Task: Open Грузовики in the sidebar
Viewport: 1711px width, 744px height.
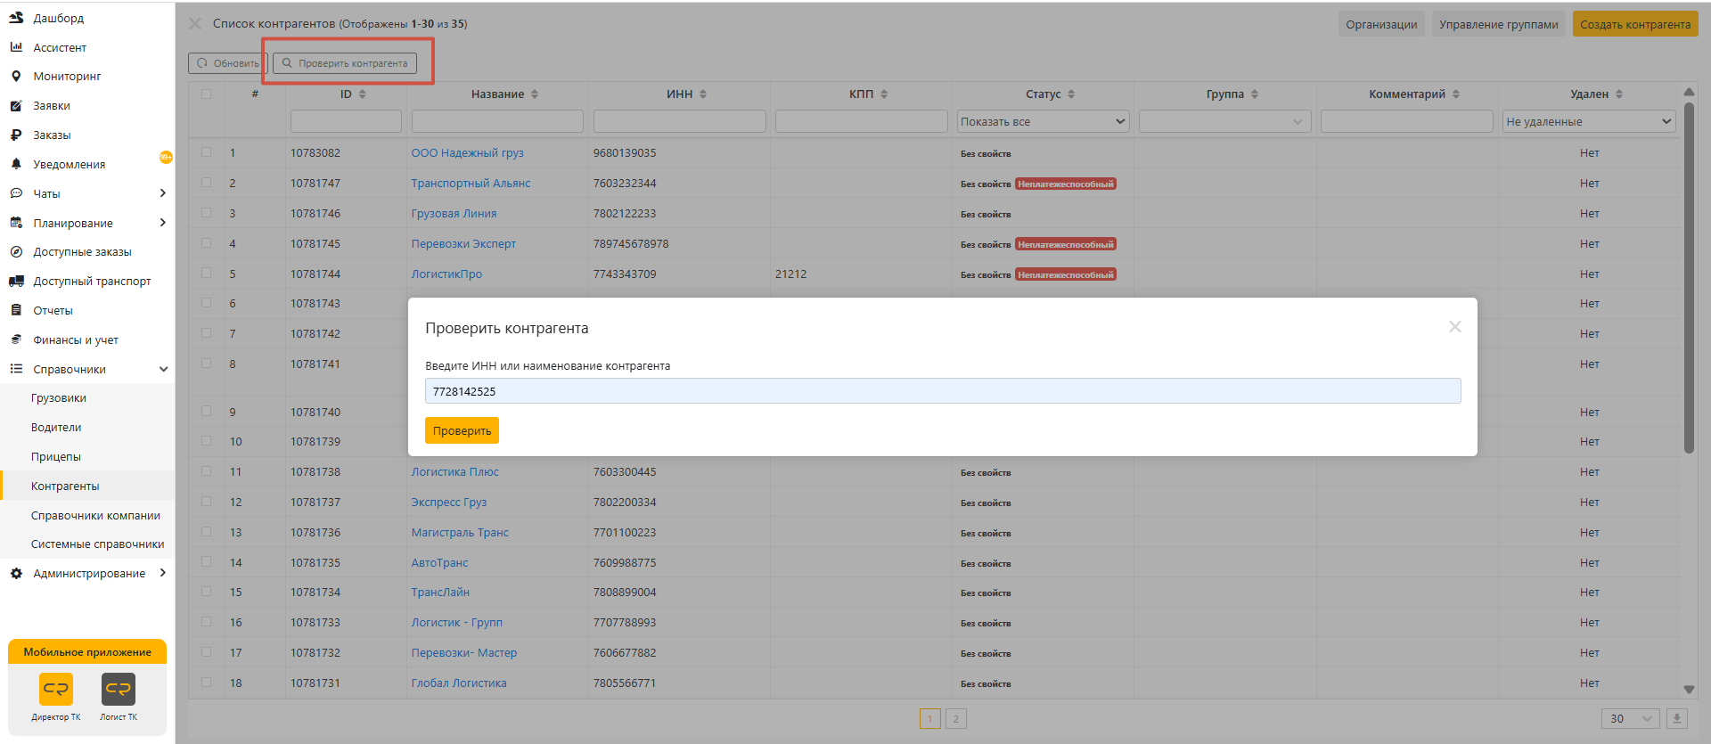Action: pyautogui.click(x=59, y=398)
